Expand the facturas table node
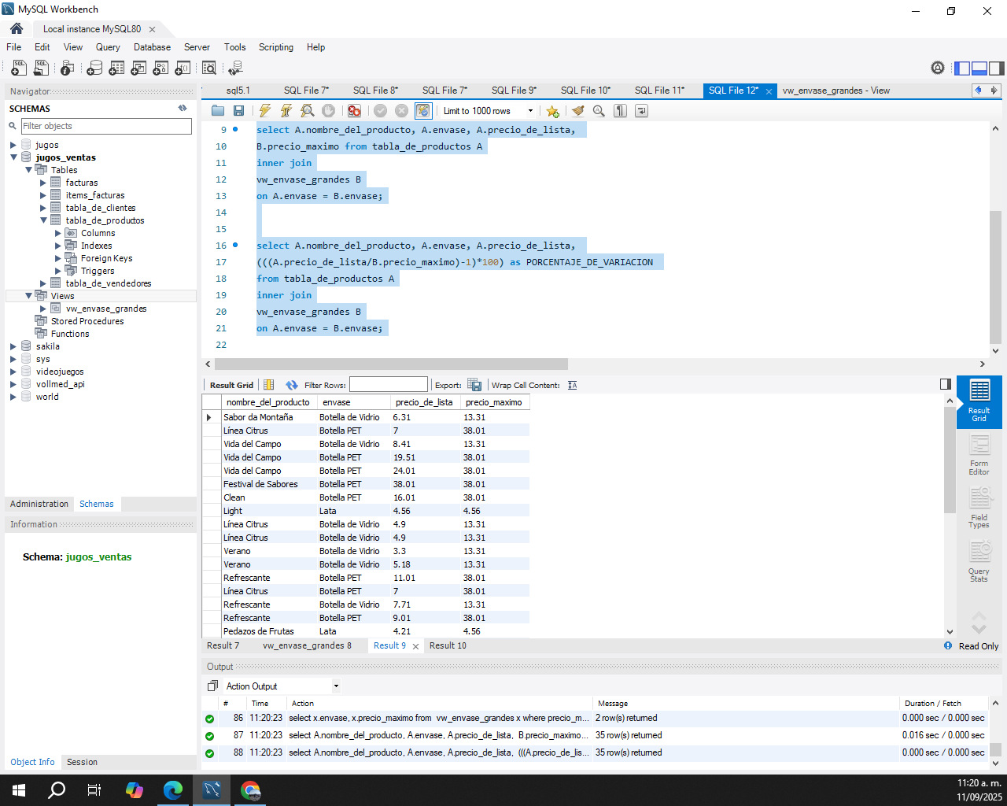Screen dimensions: 1007x806 point(43,183)
